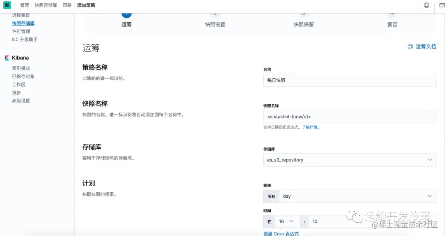
Task: Click the 运筹 page heading text
Action: pos(91,48)
